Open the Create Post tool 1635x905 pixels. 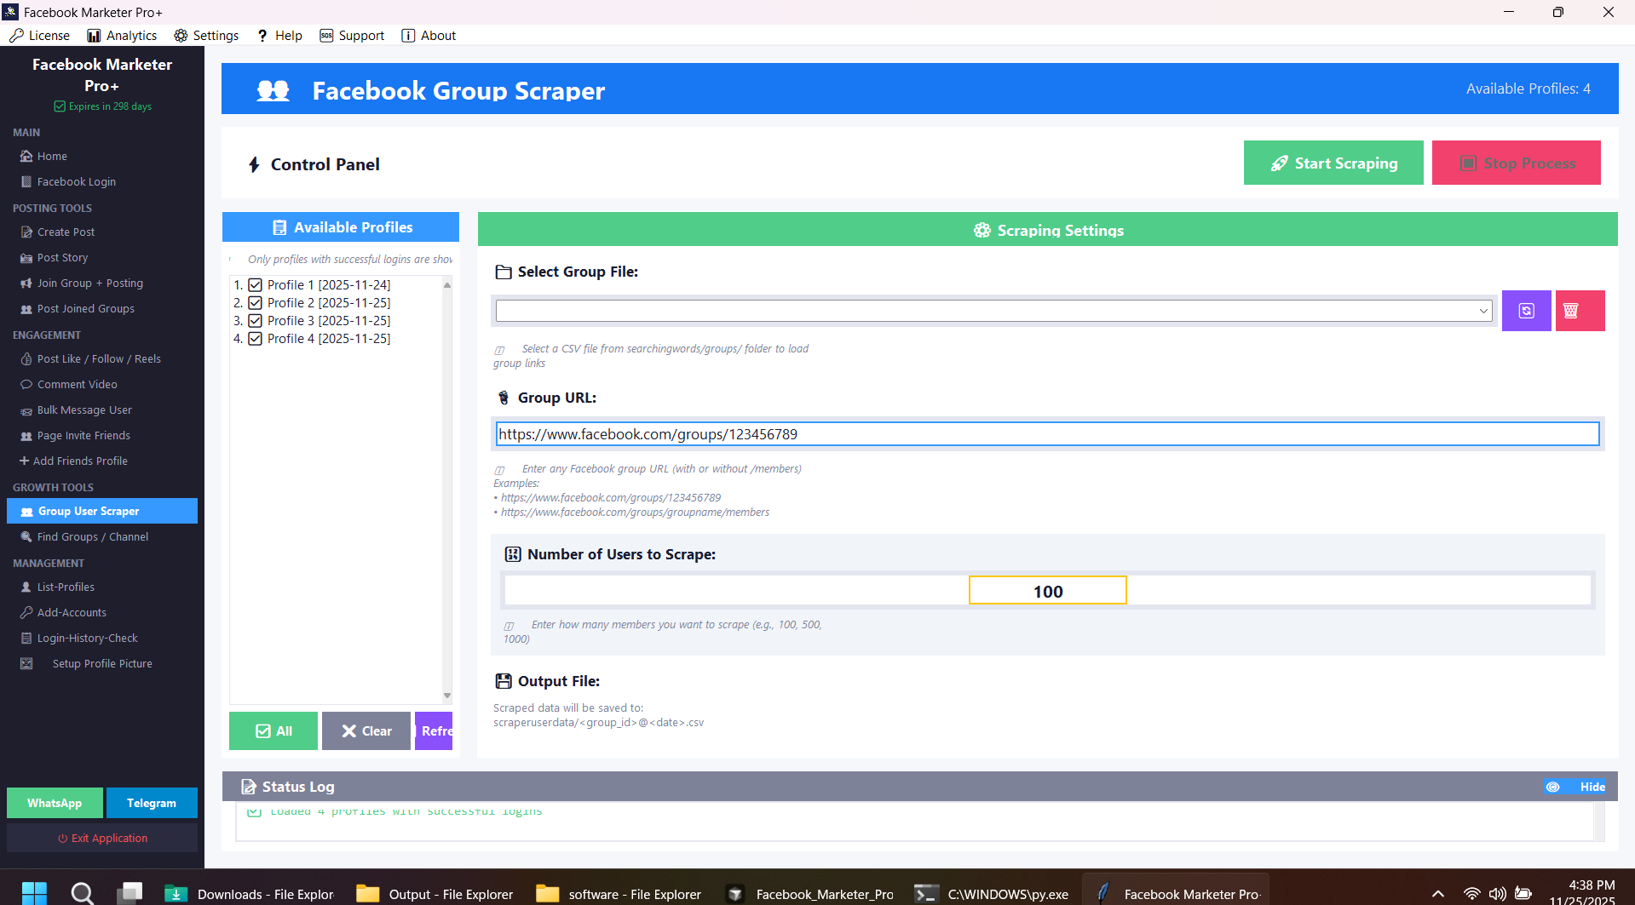pyautogui.click(x=66, y=232)
